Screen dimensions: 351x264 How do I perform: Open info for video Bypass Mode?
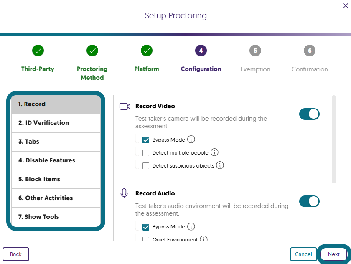(x=191, y=140)
